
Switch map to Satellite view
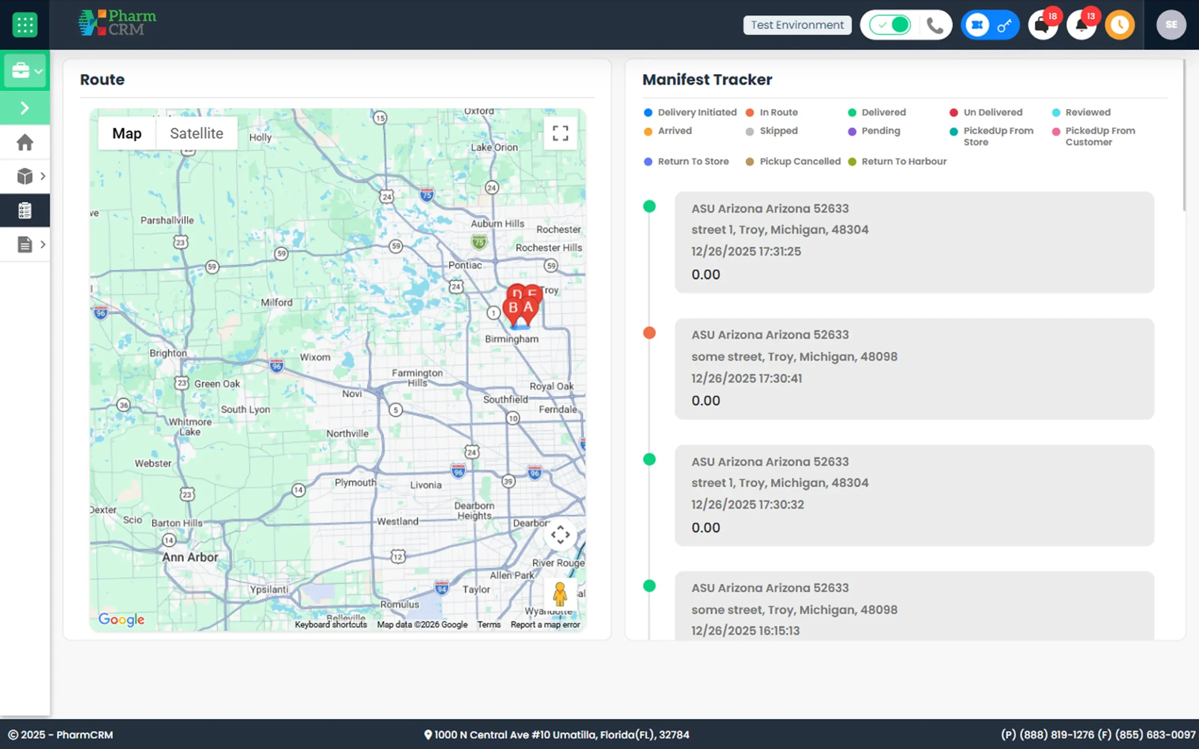(x=197, y=133)
